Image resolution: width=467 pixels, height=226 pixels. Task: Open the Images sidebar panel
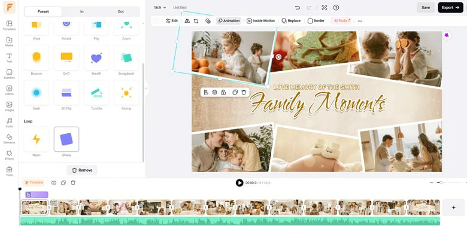click(x=9, y=106)
